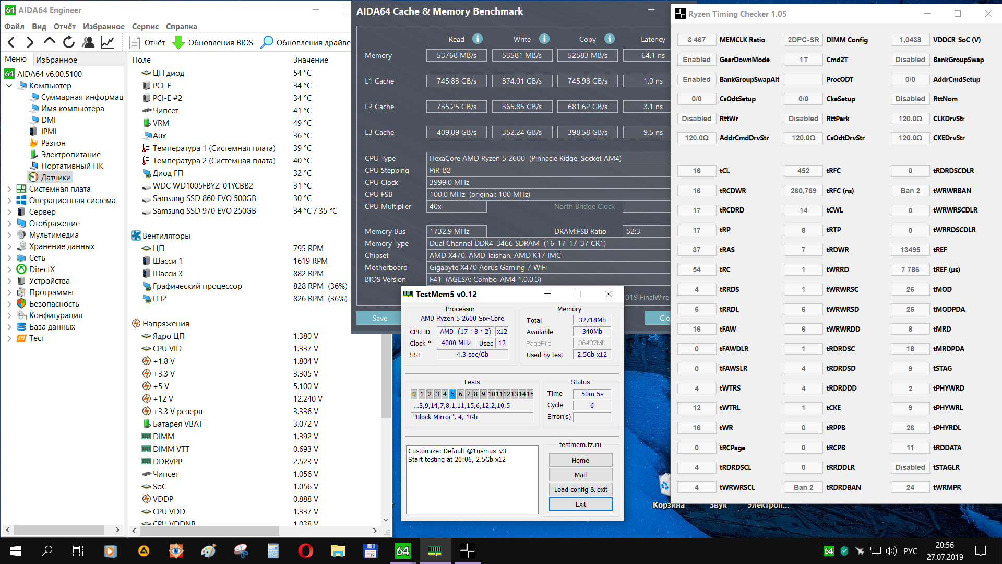Screen dimensions: 1002x564
Task: Collapse the Компьютер tree node
Action: [x=9, y=86]
